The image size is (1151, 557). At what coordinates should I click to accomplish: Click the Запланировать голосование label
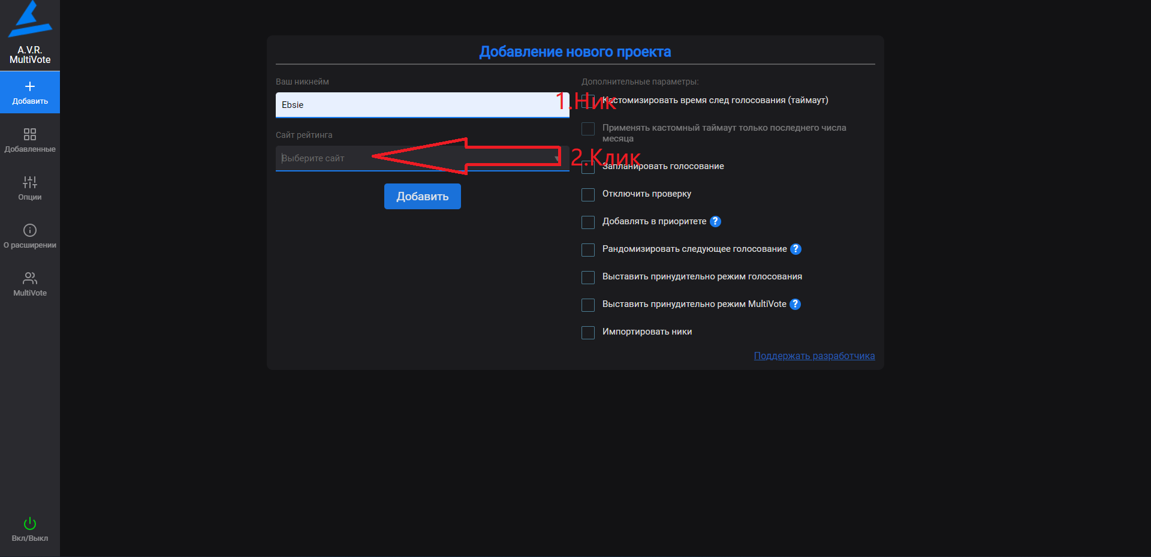pyautogui.click(x=663, y=166)
